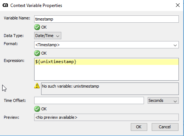Click into the Variable Name field
The image size is (184, 136).
(x=107, y=19)
